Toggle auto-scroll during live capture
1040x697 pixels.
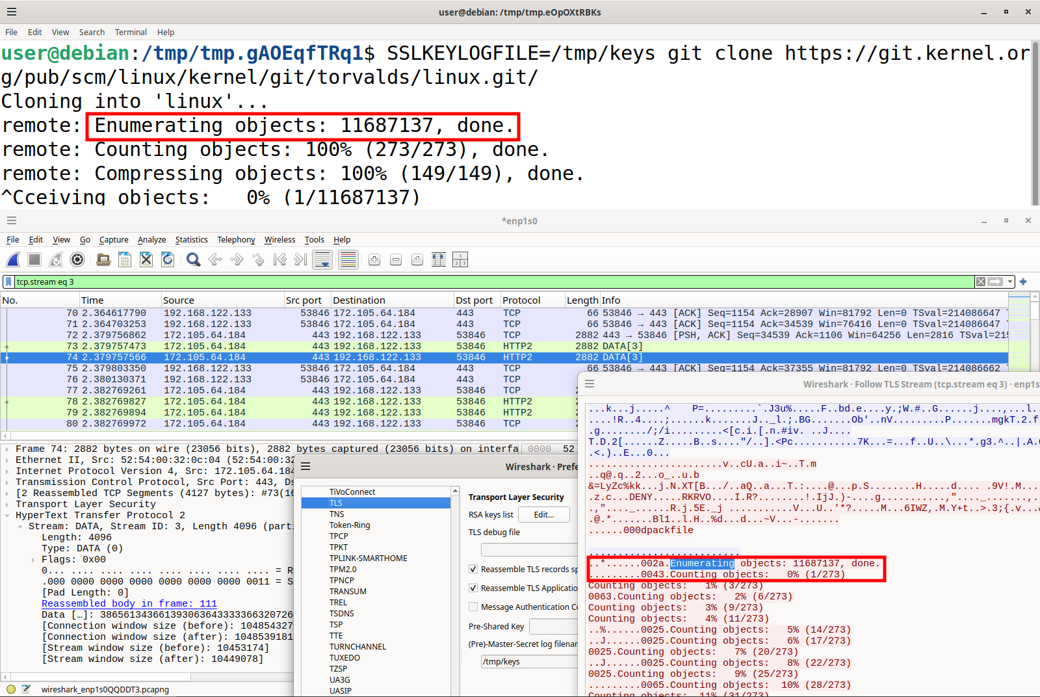coord(322,260)
